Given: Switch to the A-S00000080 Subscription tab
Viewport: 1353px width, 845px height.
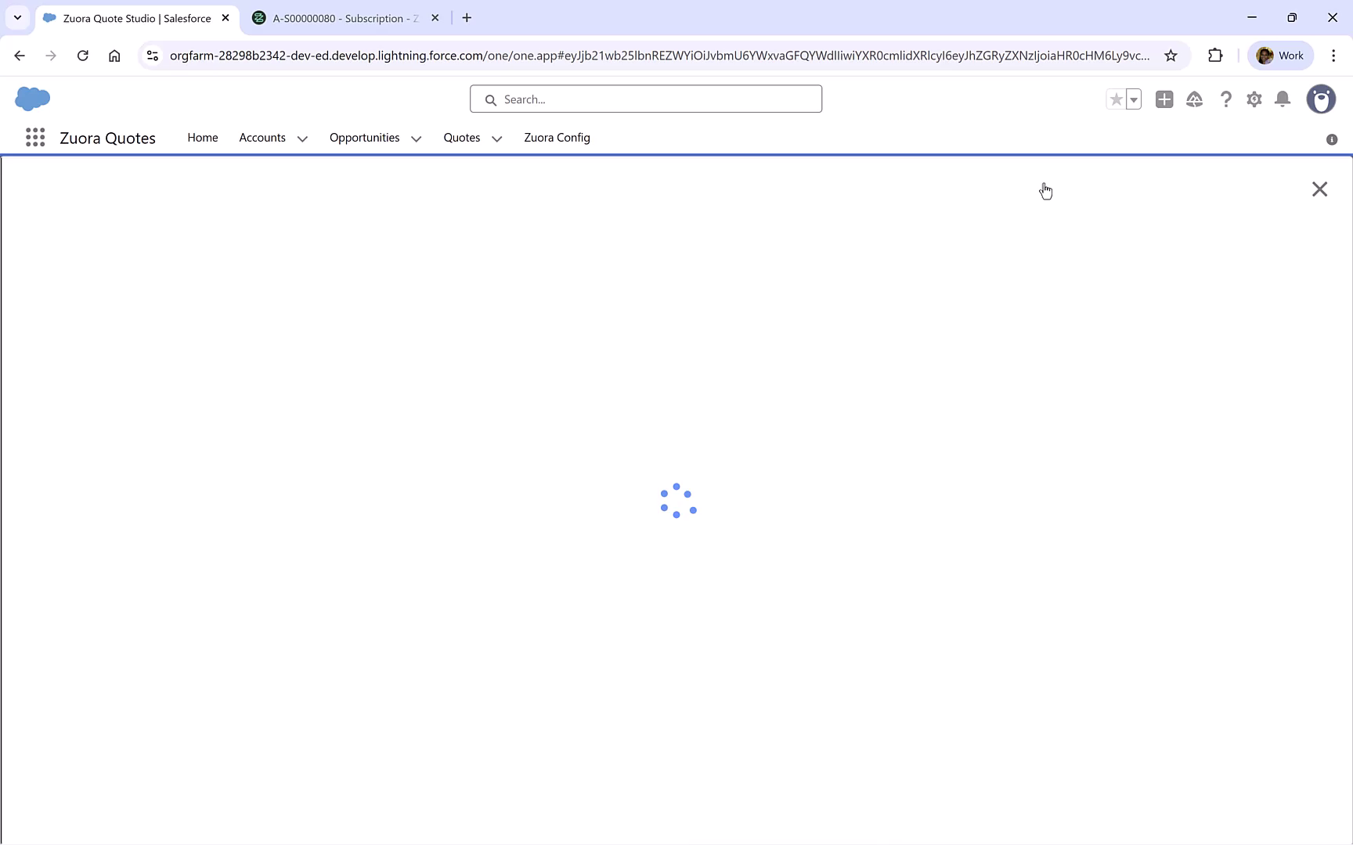Looking at the screenshot, I should tap(337, 17).
